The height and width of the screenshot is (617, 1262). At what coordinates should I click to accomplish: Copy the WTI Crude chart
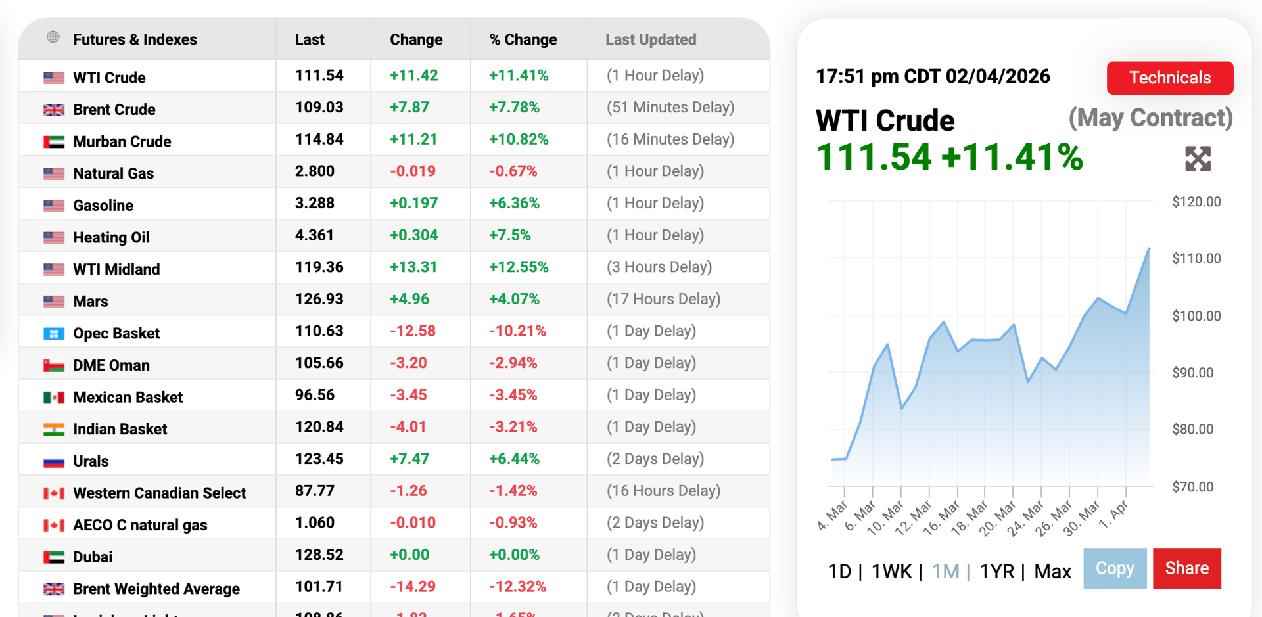tap(1114, 568)
